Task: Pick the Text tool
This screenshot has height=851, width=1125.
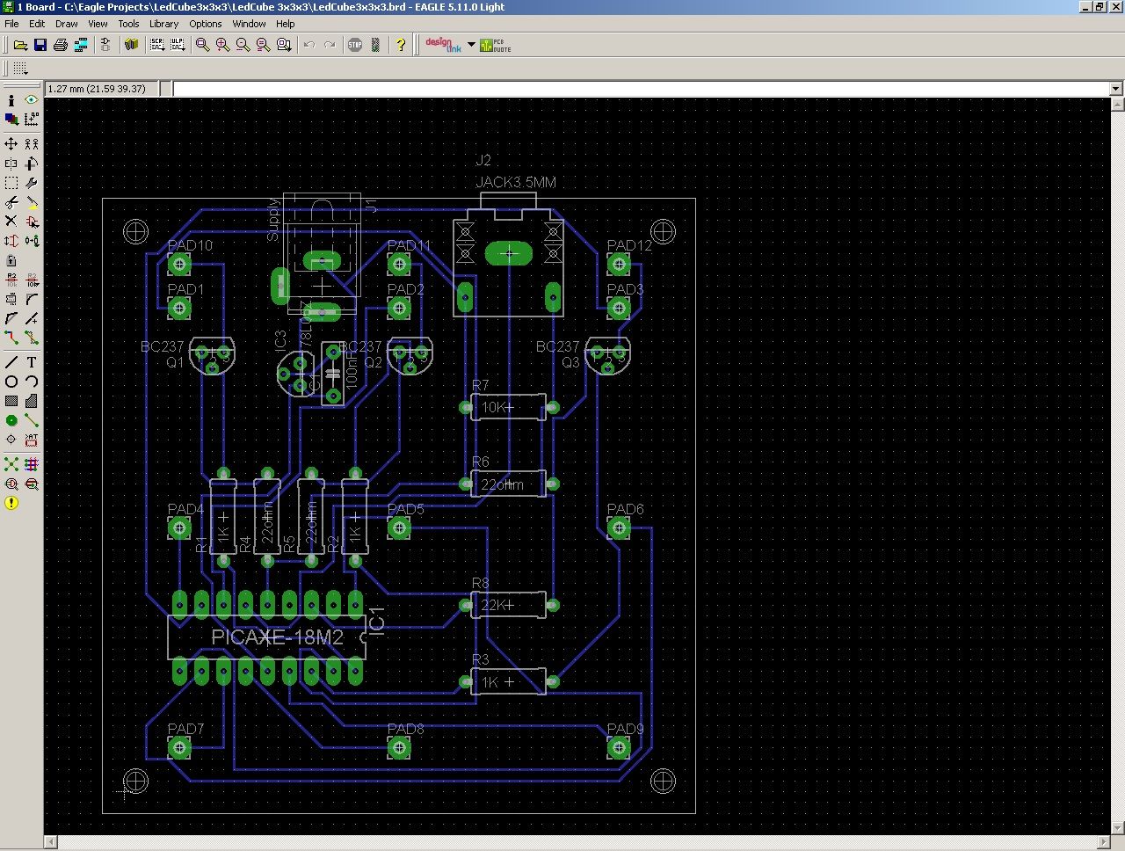Action: click(x=32, y=362)
